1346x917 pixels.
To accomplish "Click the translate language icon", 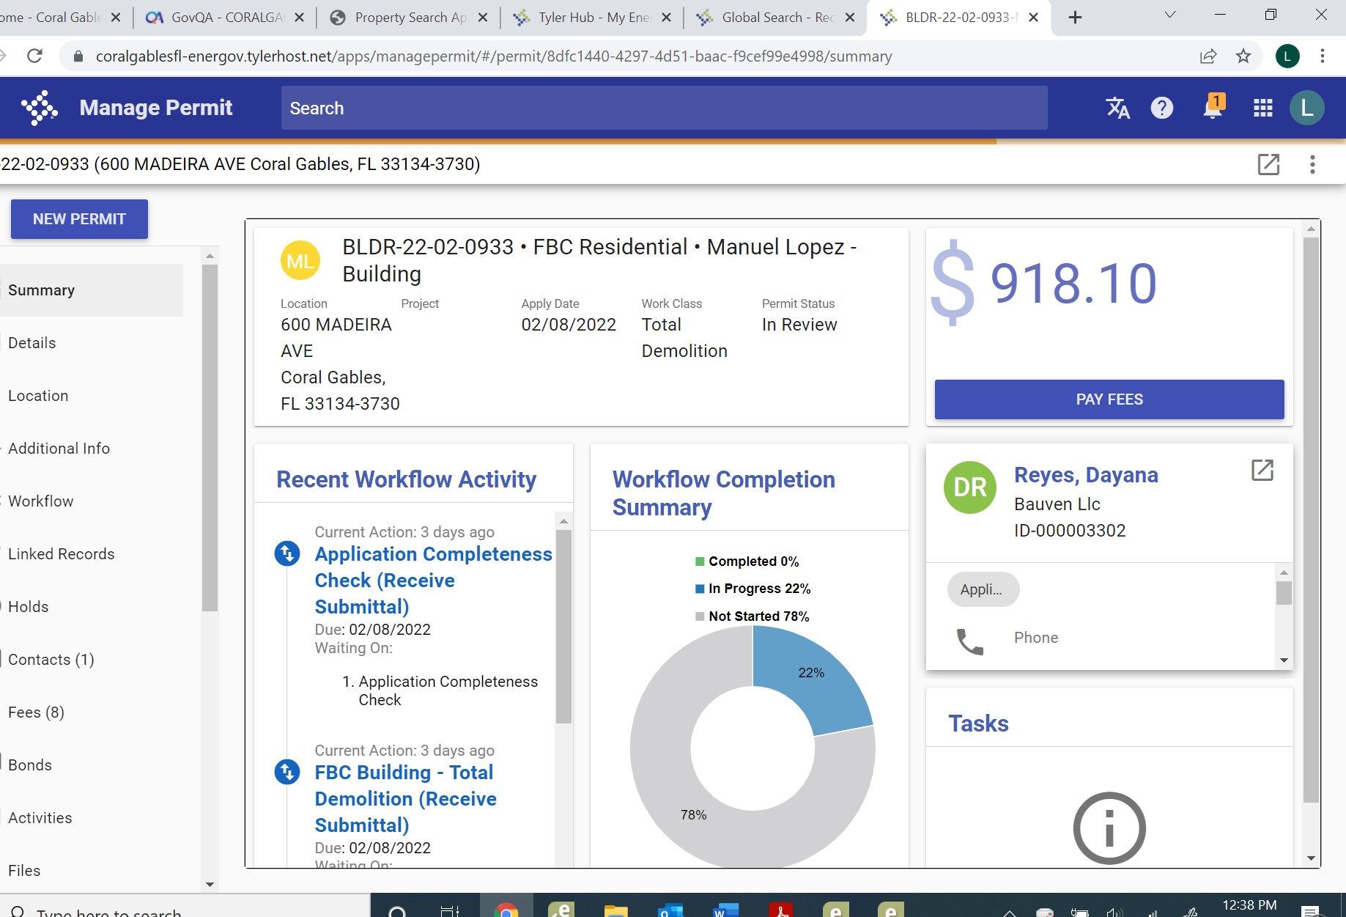I will coord(1117,108).
